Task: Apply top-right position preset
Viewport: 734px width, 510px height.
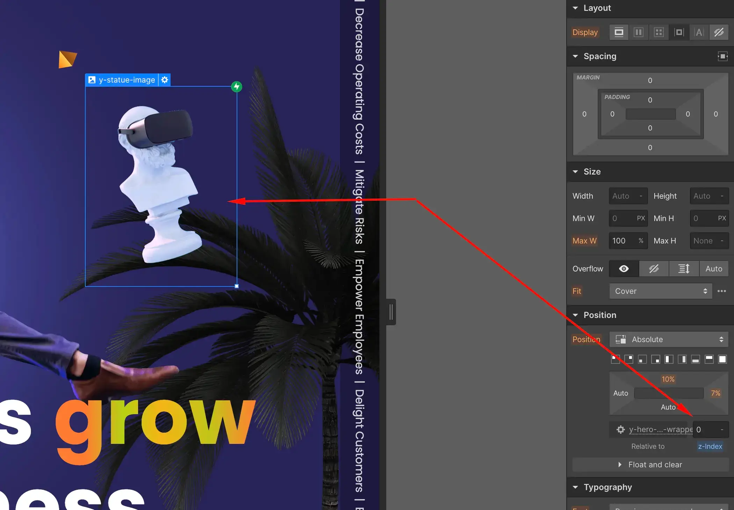Action: tap(628, 359)
